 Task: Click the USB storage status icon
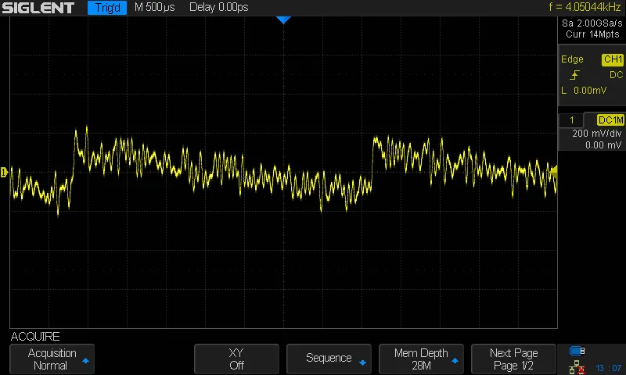[x=577, y=351]
